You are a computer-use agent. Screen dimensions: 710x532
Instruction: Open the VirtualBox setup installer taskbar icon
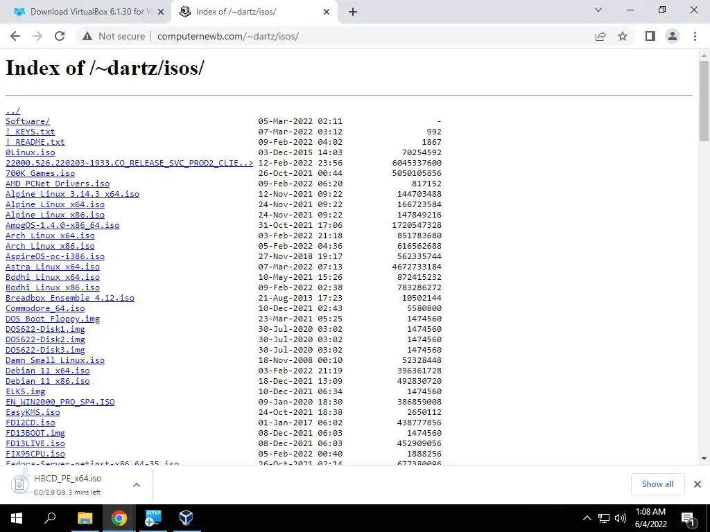tap(153, 518)
